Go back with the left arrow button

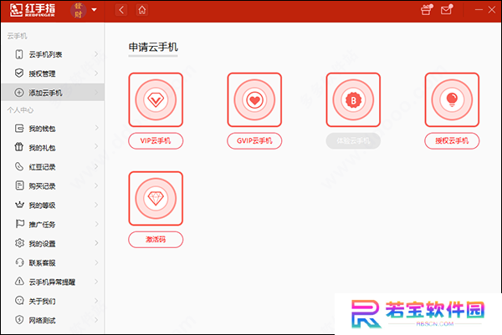[x=121, y=10]
